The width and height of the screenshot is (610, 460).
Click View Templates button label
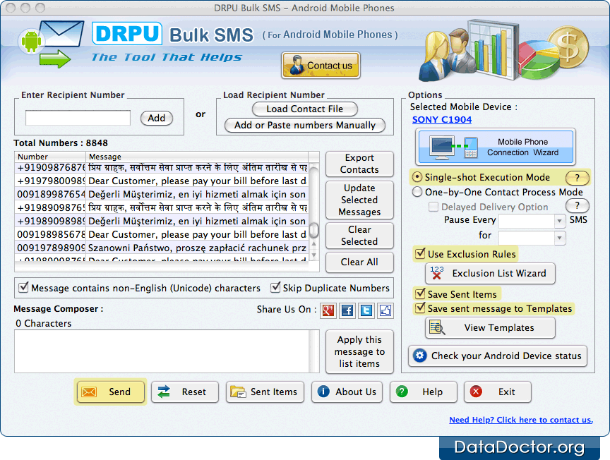pos(499,328)
